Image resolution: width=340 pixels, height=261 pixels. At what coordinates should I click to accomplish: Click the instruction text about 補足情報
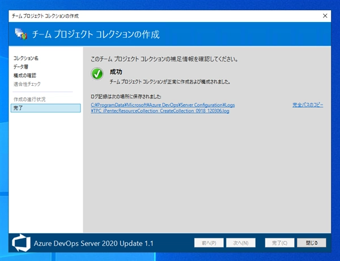164,59
